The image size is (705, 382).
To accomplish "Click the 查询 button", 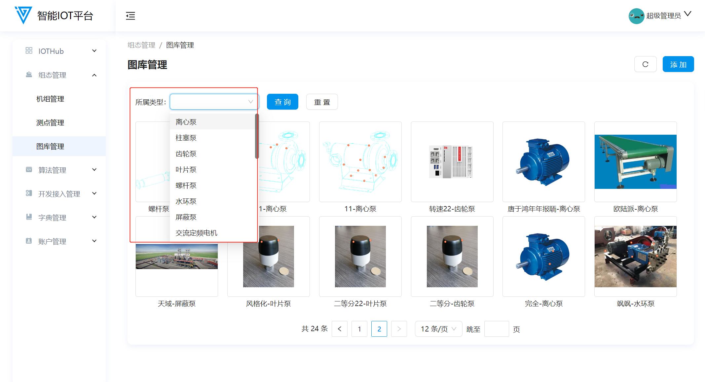I will click(x=282, y=102).
